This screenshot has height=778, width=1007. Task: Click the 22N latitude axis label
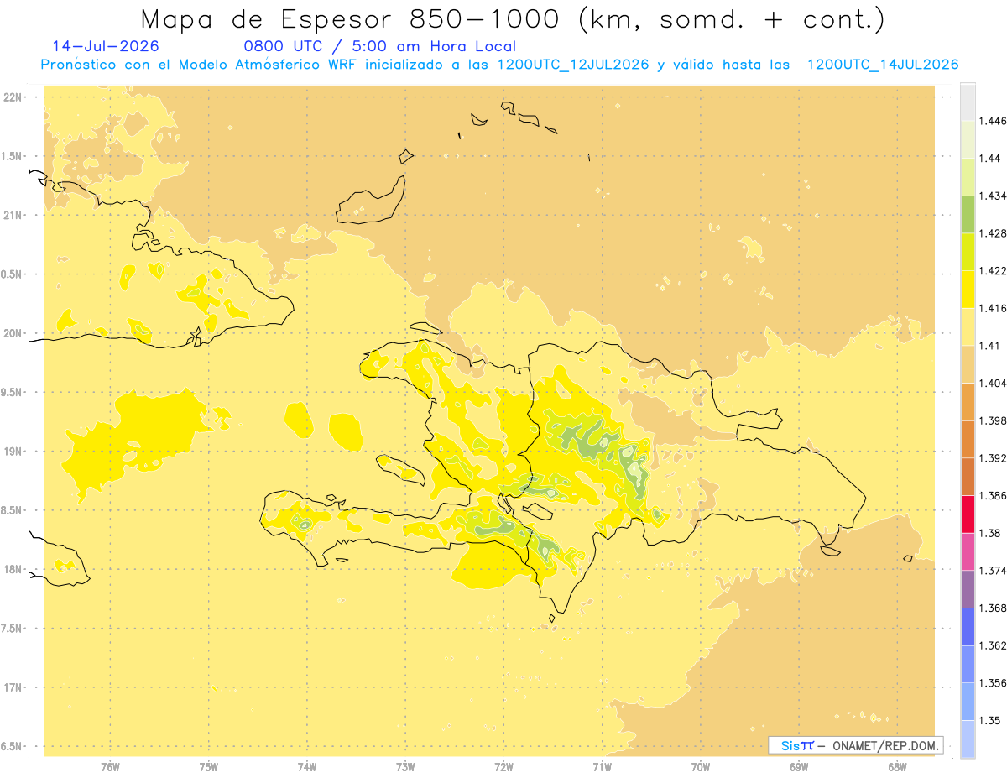tap(13, 97)
